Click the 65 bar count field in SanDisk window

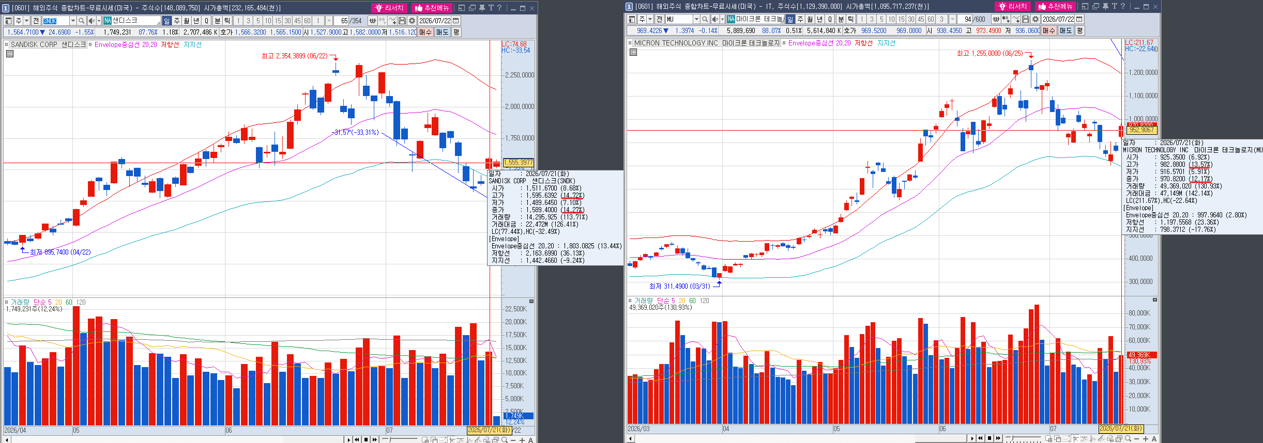(342, 21)
